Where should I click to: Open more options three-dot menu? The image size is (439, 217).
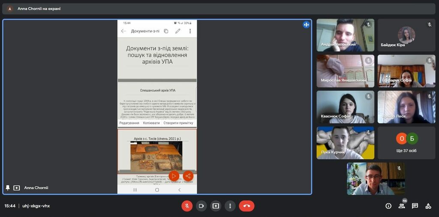point(230,206)
